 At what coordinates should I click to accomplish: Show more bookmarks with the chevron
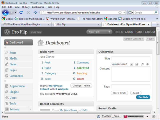(x=157, y=19)
